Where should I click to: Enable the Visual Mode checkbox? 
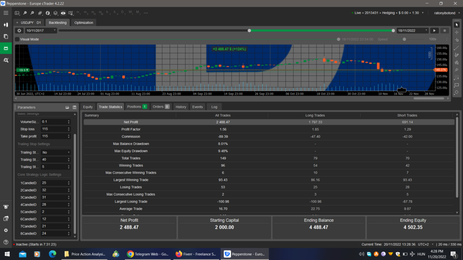click(x=17, y=39)
